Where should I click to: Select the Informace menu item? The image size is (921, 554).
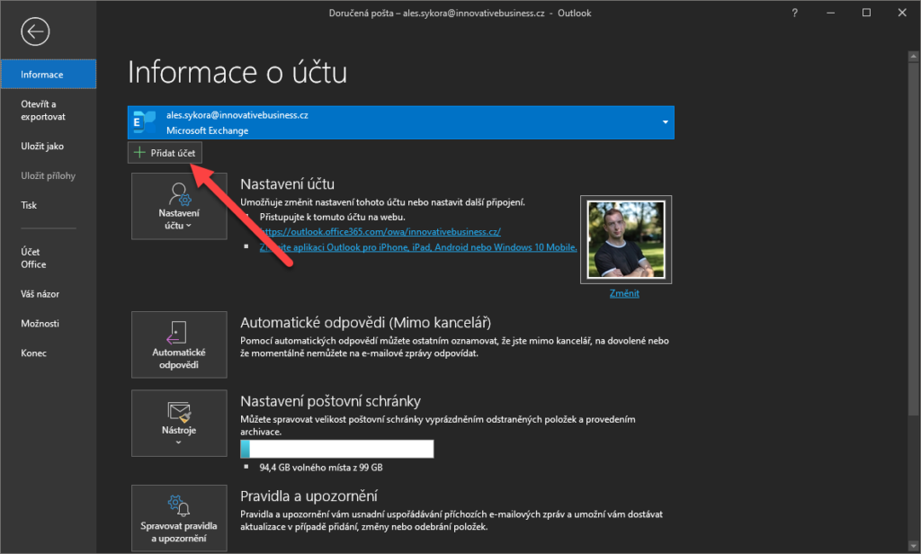[x=49, y=75]
